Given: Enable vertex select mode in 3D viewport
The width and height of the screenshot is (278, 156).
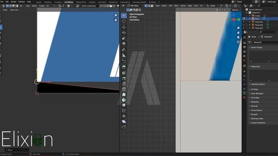Looking at the screenshot, I should point(146,6).
